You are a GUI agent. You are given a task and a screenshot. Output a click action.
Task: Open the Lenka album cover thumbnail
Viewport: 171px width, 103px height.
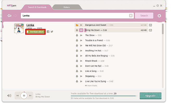point(19,28)
